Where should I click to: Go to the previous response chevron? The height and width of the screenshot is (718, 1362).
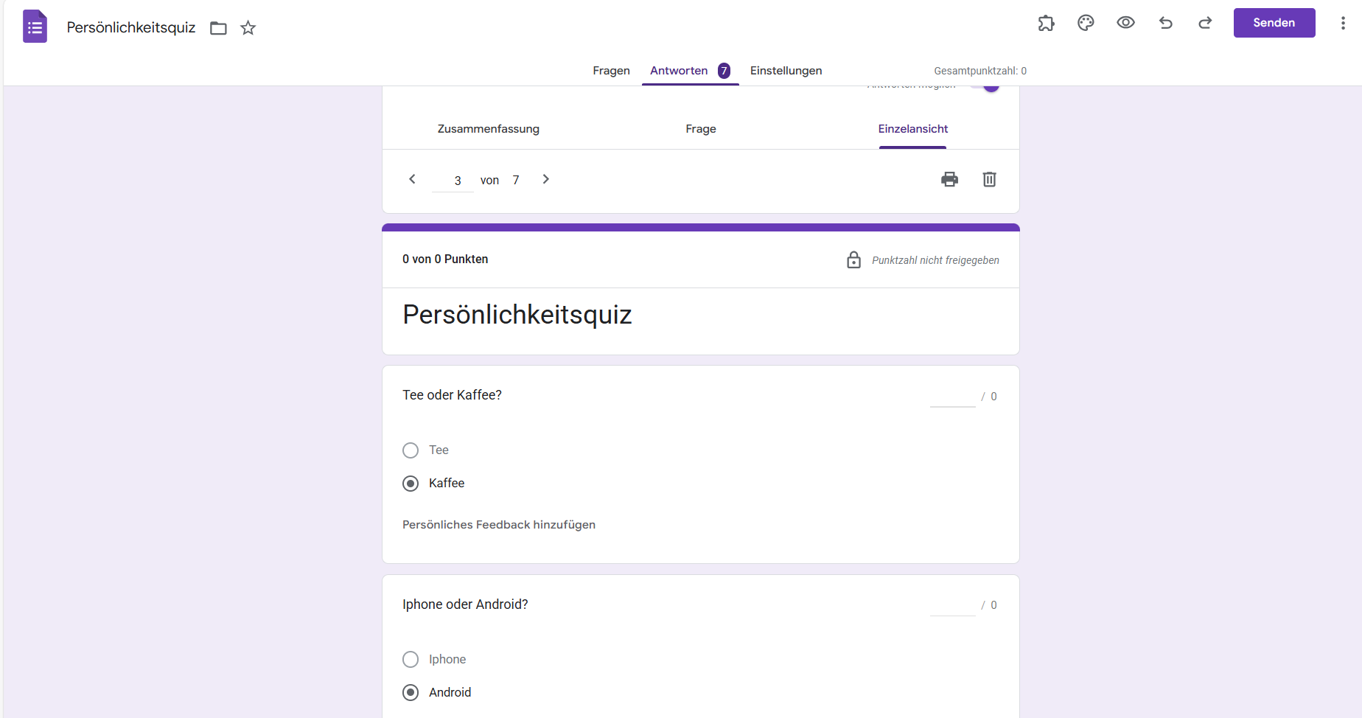tap(412, 179)
